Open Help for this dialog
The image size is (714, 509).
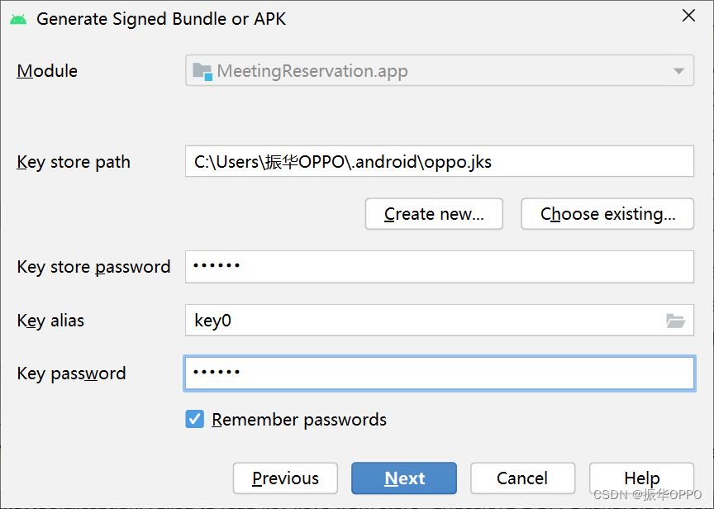point(641,478)
